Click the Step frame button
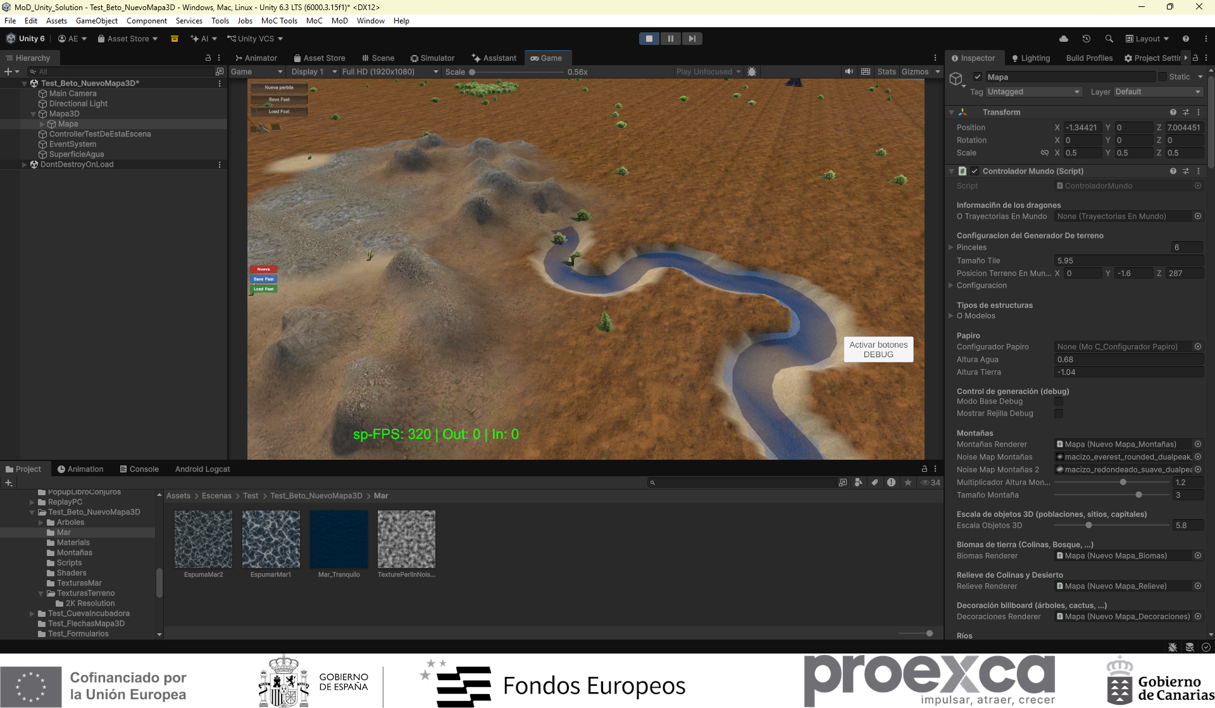 pos(692,39)
